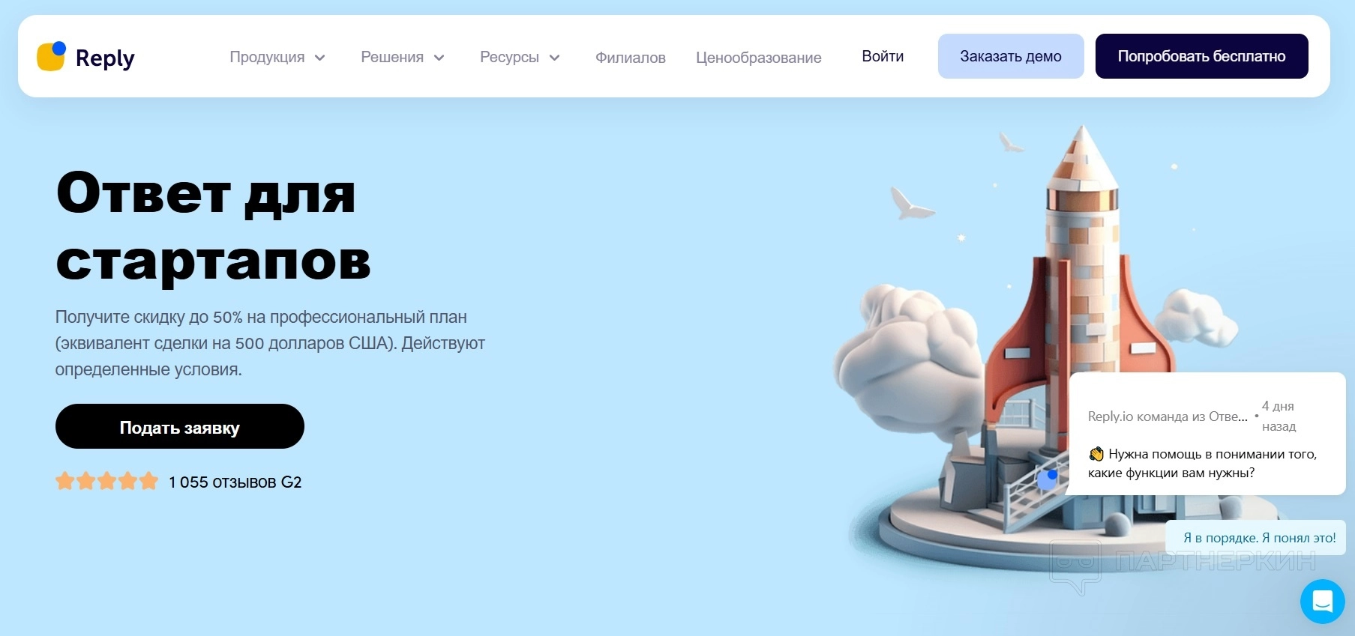Click the five-star rating icons
1355x636 pixels.
106,481
